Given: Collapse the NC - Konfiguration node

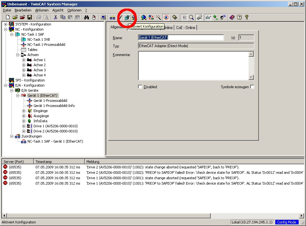Looking at the screenshot, I should point(6,29).
